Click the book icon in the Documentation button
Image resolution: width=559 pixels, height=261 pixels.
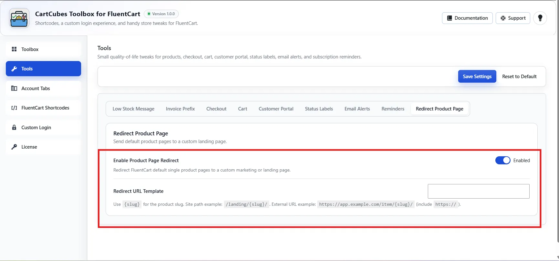click(449, 18)
